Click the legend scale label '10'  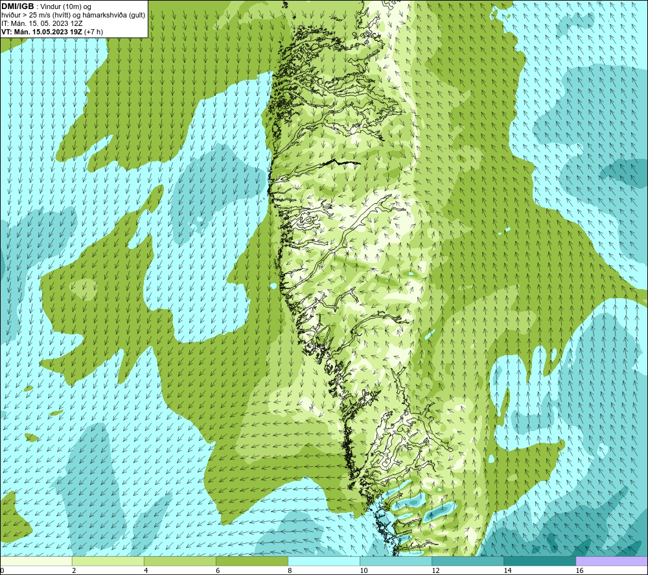click(x=364, y=571)
